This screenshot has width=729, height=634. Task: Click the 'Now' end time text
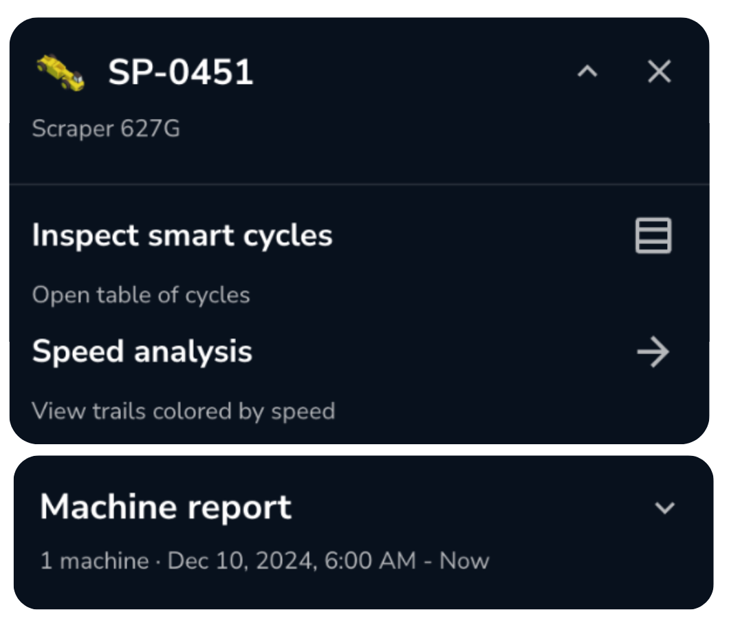click(464, 560)
